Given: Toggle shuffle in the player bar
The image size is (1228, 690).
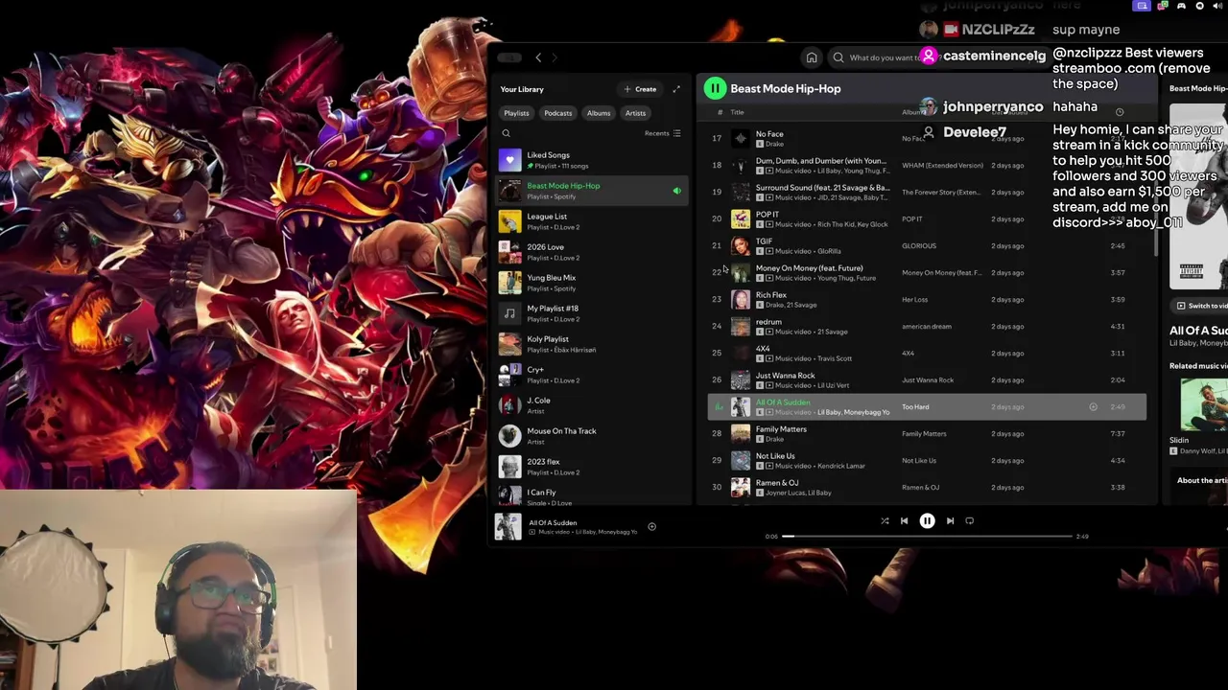Looking at the screenshot, I should [x=885, y=521].
